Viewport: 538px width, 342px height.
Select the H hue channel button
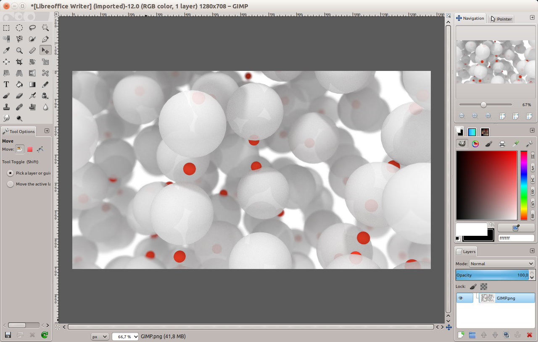[533, 156]
